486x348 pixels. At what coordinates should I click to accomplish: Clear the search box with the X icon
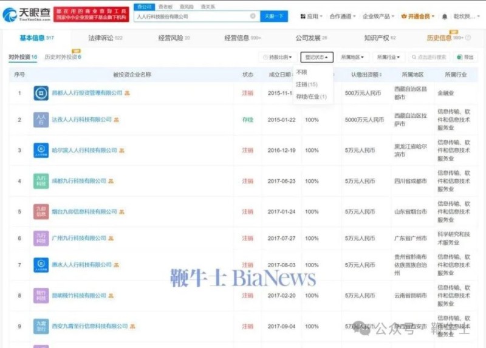pos(253,16)
